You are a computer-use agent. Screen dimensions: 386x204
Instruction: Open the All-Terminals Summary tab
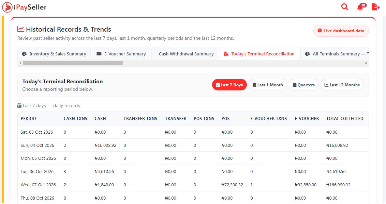335,54
